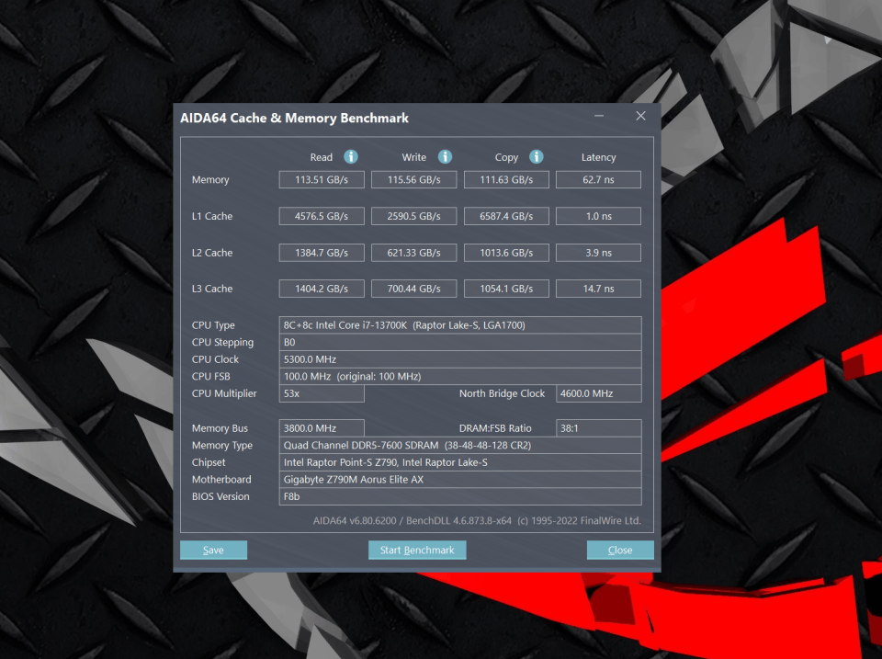
Task: Click the X in the title bar
Action: click(640, 116)
